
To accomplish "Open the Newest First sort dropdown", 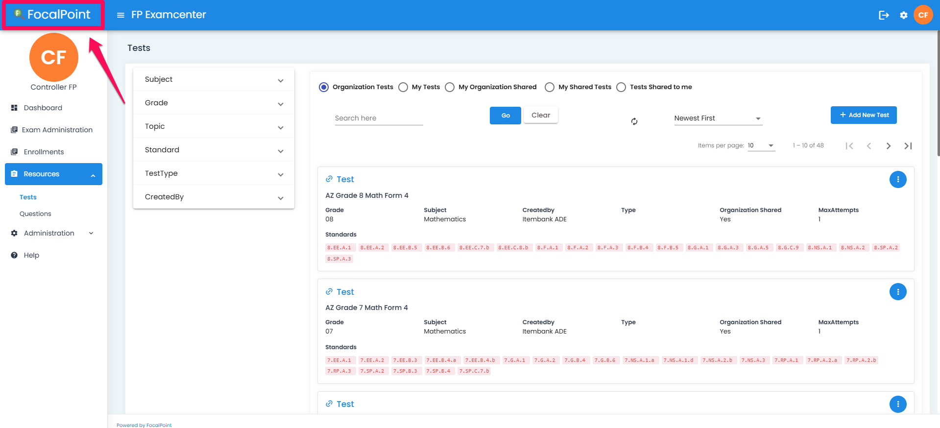I will 718,118.
